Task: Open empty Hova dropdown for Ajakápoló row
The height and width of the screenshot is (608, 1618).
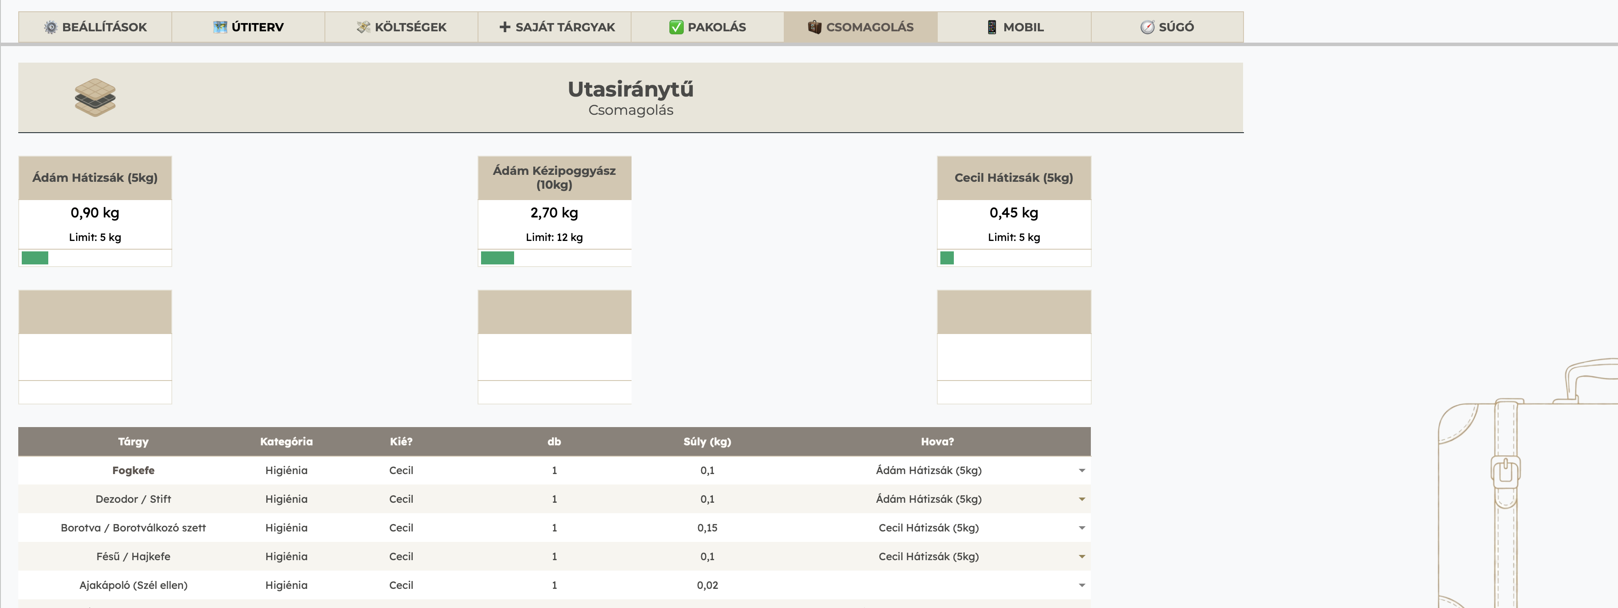Action: tap(1081, 585)
